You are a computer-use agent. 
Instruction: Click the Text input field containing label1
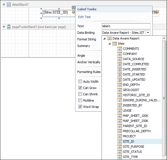tap(126, 26)
